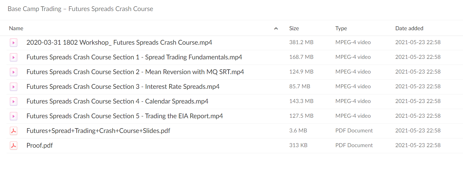463x196 pixels.
Task: Click video icon beside Section 1 Spread Trading Fundamentals
Action: pyautogui.click(x=13, y=57)
